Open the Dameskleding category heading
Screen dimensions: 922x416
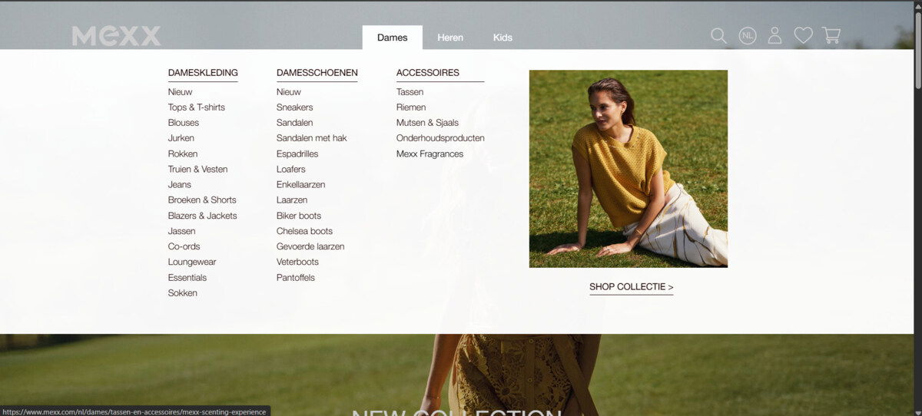tap(203, 73)
